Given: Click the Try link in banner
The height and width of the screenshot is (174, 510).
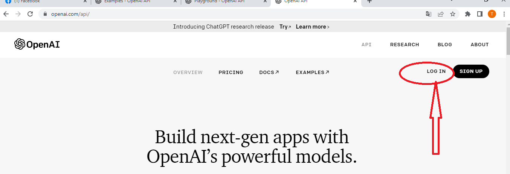Looking at the screenshot, I should 285,27.
